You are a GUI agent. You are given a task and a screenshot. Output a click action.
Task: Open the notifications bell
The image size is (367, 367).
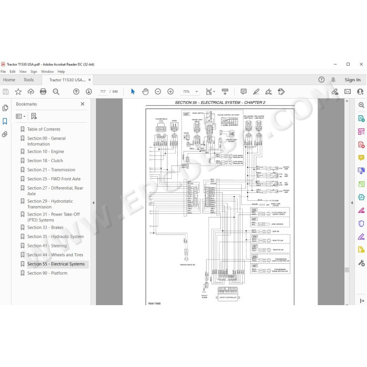coord(333,80)
